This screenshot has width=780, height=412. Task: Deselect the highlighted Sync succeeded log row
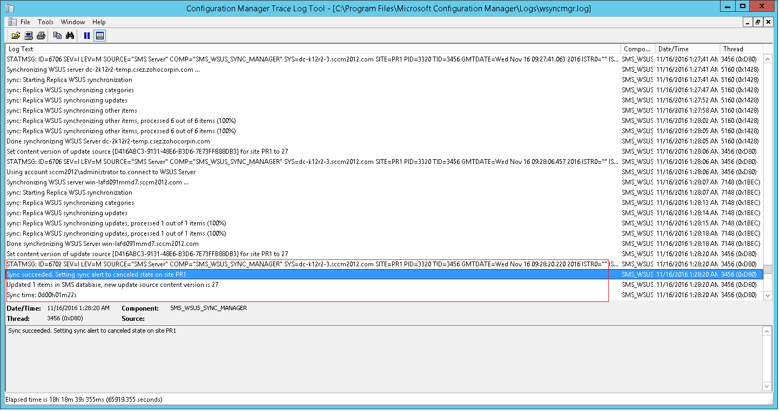tap(216, 274)
